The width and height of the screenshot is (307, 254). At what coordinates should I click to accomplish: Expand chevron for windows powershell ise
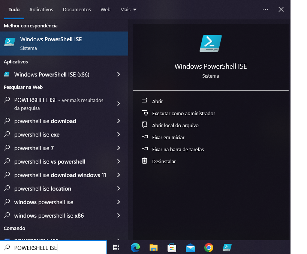pos(118,202)
